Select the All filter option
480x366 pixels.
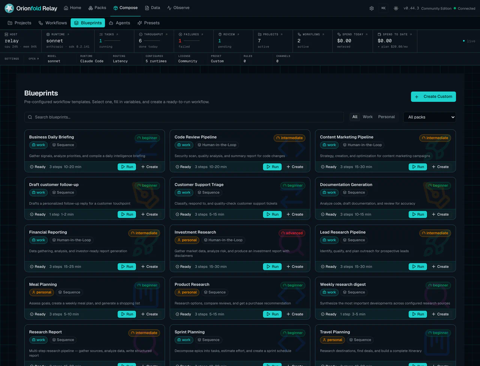[x=355, y=117]
